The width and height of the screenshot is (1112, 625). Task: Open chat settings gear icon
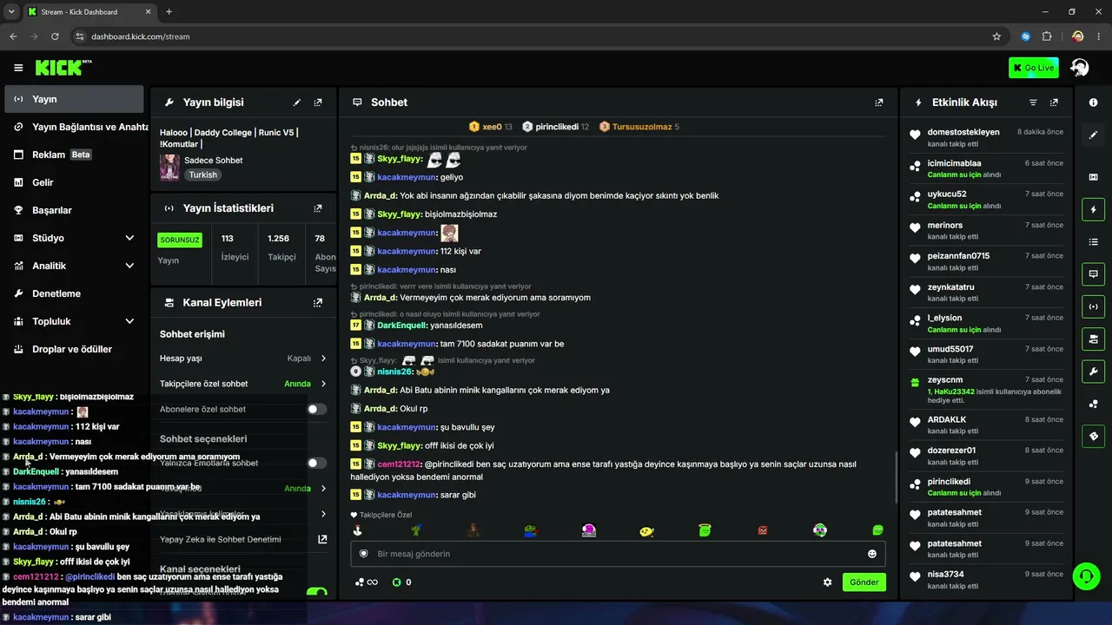pos(827,582)
